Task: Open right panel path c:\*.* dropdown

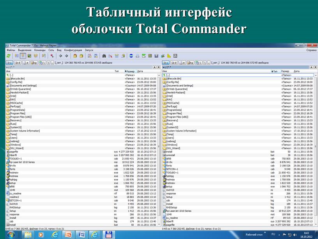Action: [x=167, y=67]
